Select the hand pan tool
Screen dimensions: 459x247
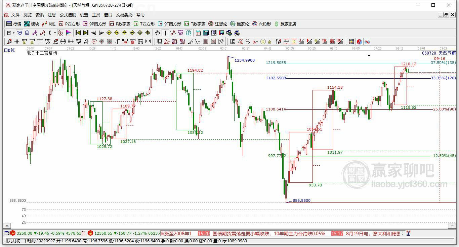157,33
